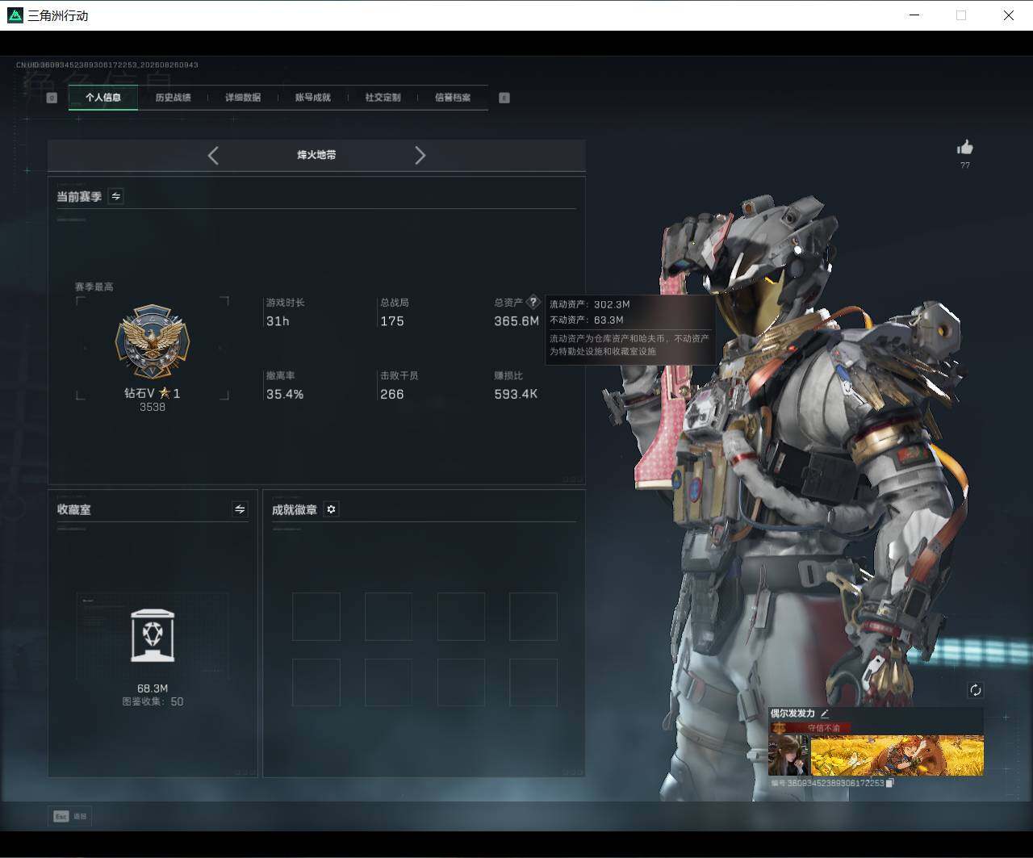
Task: Click the 收藏室 value 68.3M
Action: click(153, 688)
